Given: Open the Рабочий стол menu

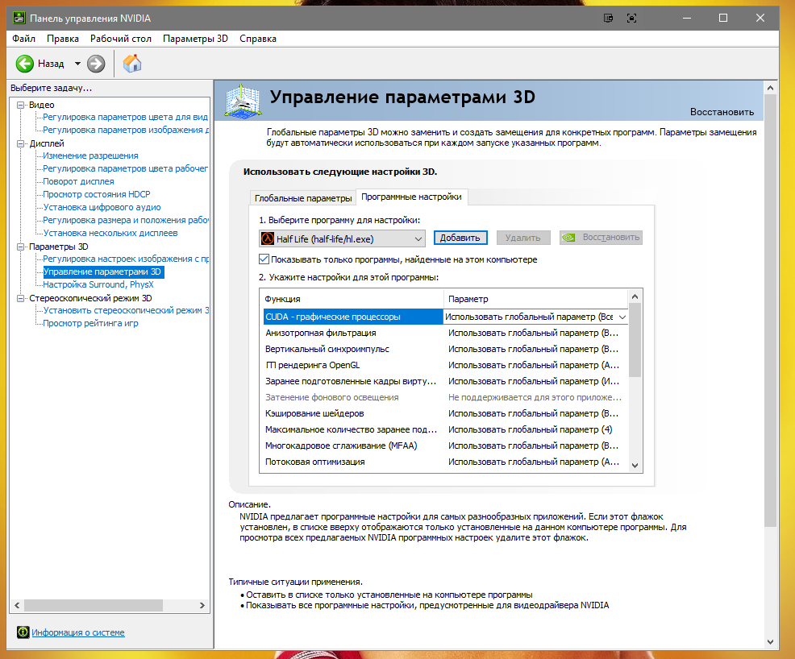Looking at the screenshot, I should coord(121,39).
